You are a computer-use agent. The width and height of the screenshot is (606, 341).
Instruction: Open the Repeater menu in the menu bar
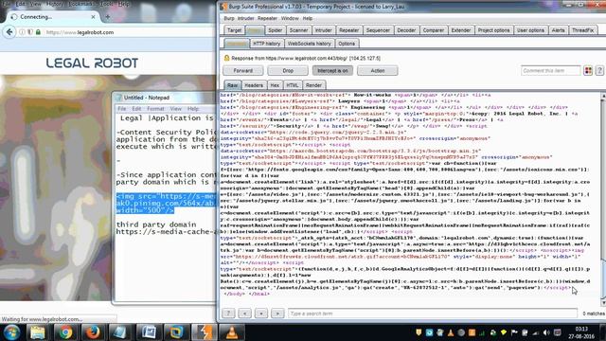[x=267, y=18]
